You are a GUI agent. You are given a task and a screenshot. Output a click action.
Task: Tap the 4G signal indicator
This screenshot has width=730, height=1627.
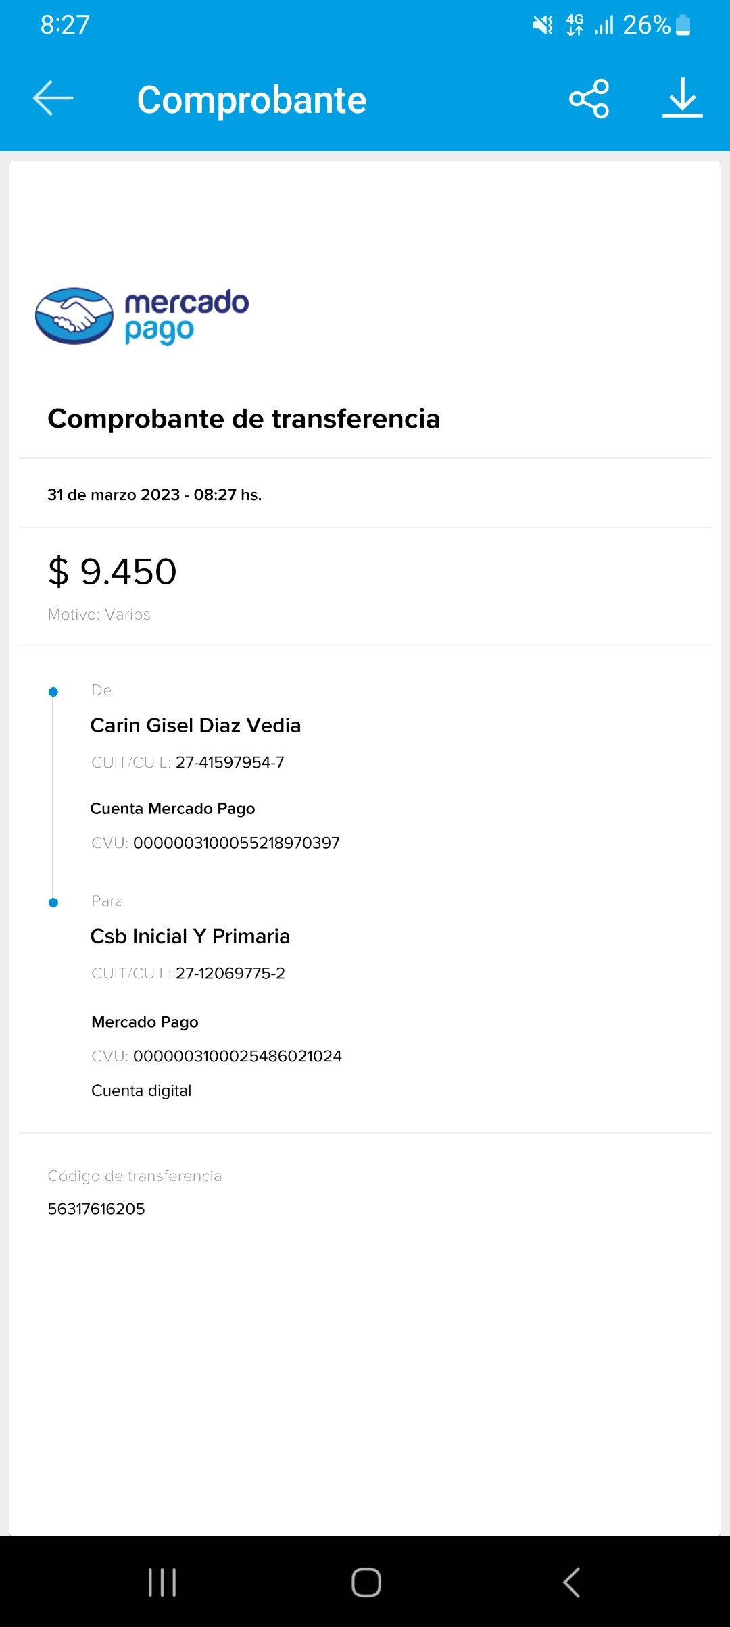575,25
